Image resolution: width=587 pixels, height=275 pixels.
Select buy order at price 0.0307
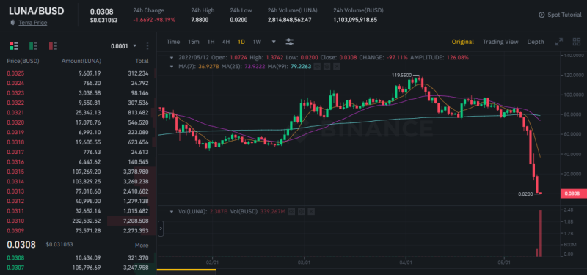[x=78, y=268]
